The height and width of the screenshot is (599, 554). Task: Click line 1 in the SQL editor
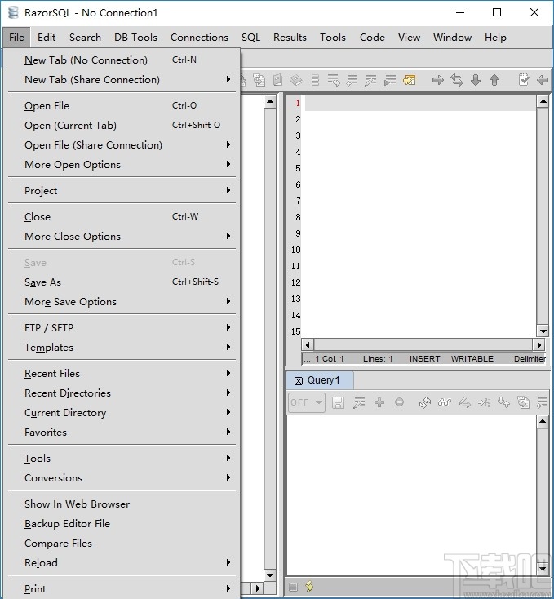[x=420, y=103]
